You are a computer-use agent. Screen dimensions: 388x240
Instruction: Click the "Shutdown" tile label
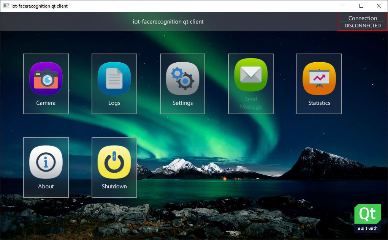(114, 186)
